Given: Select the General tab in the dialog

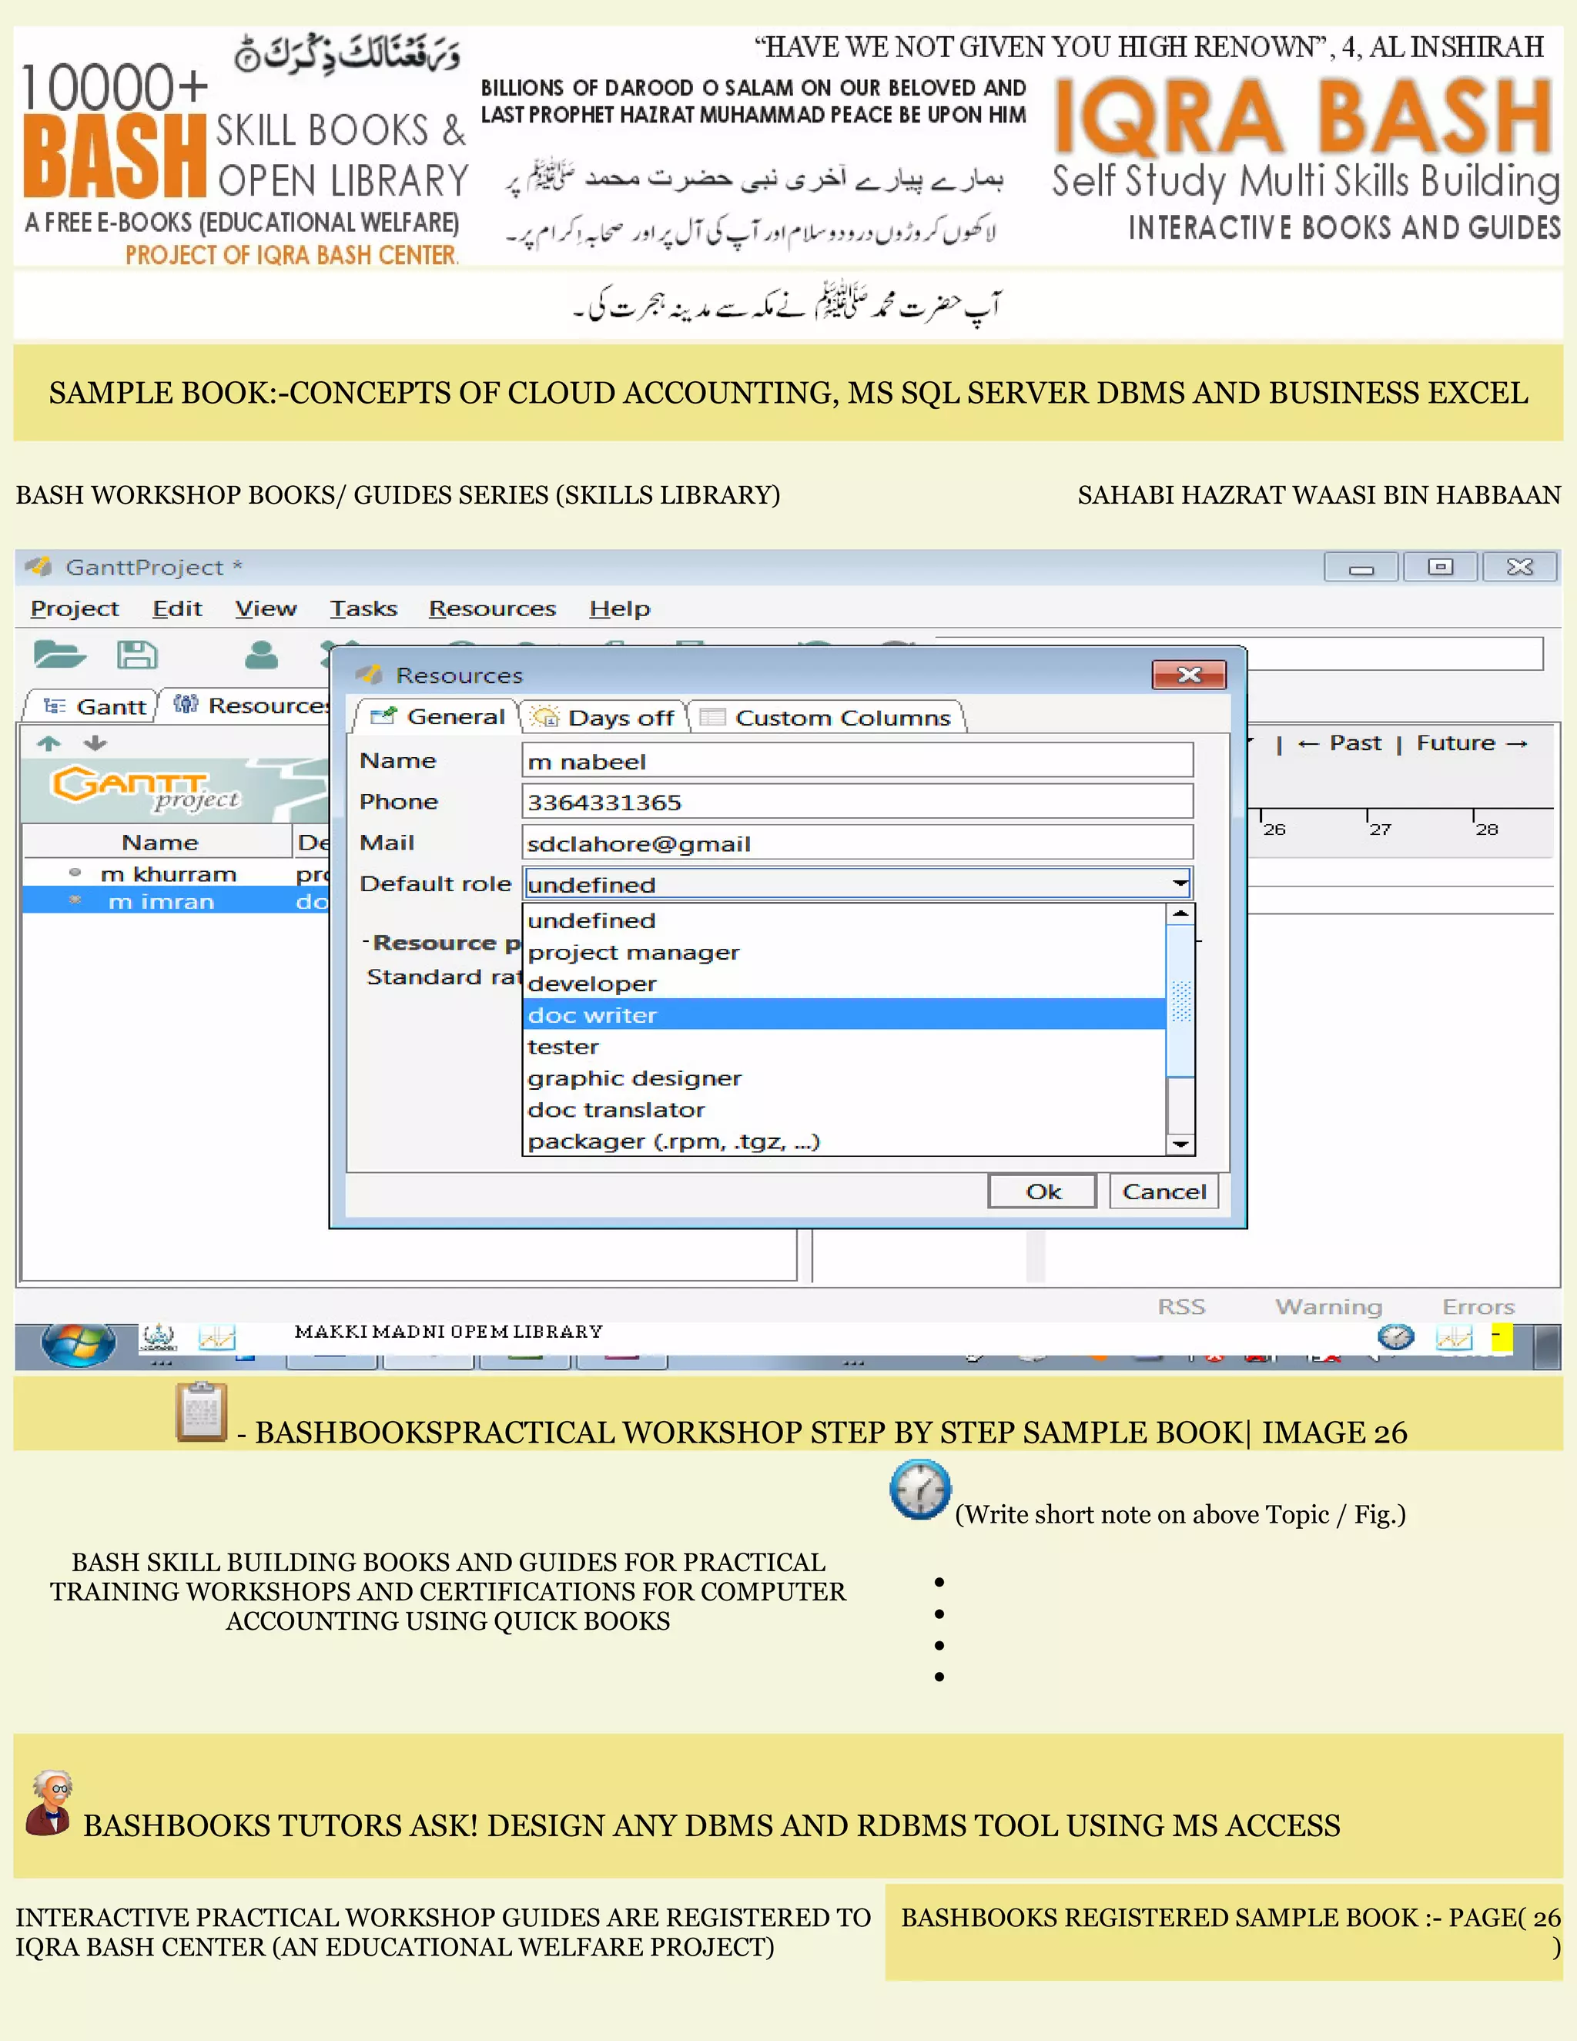Looking at the screenshot, I should point(437,717).
